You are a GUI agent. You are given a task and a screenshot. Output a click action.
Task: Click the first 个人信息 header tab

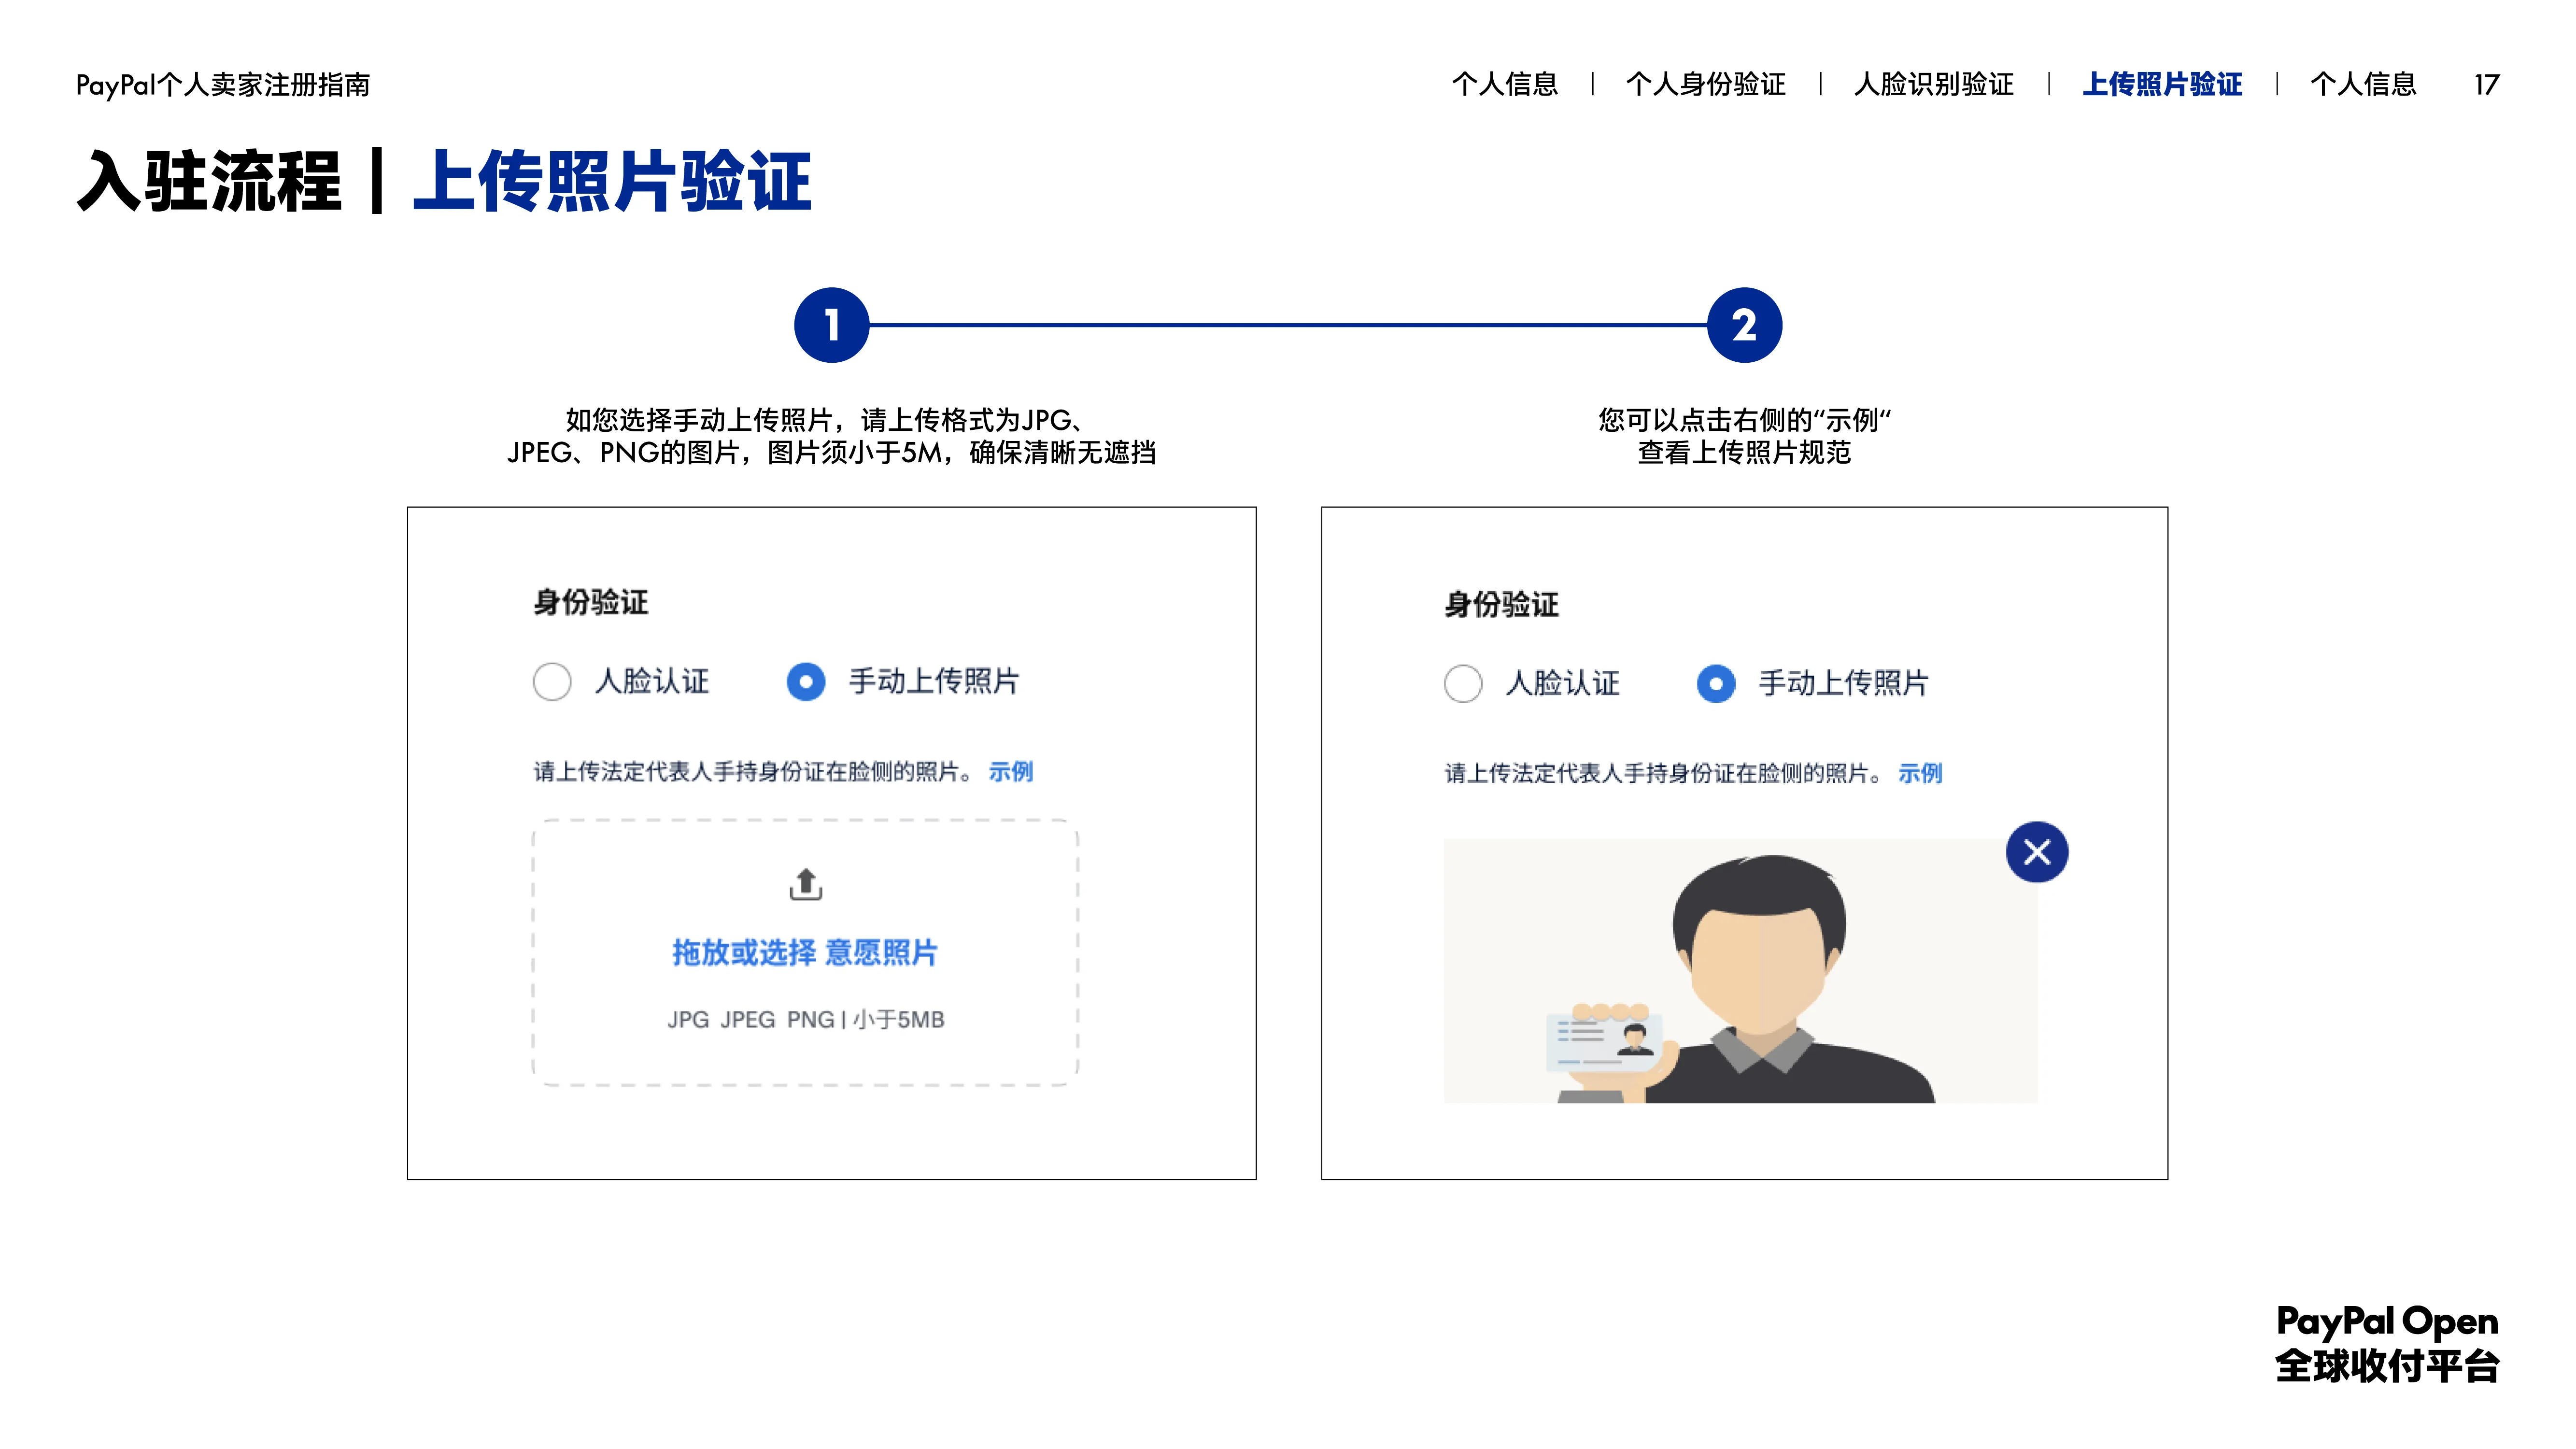pos(1504,84)
